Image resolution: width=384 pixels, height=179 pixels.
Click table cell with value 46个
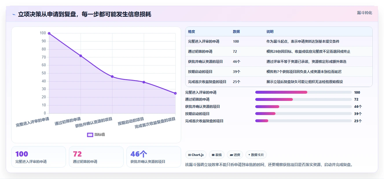point(237,62)
